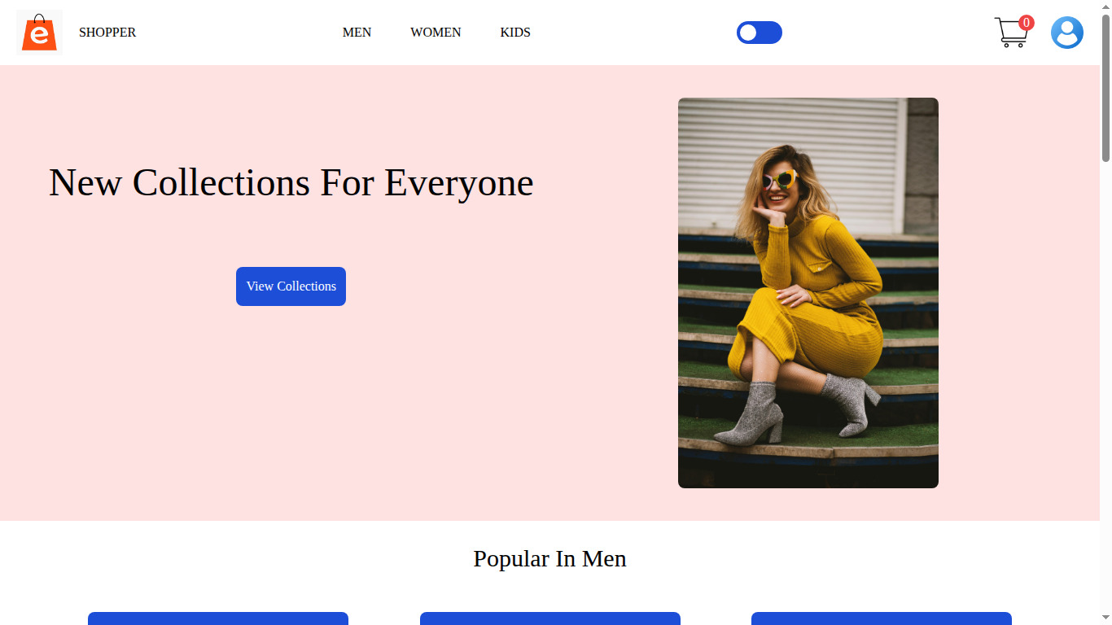Click the scrollbar down arrow
The image size is (1112, 625).
(1105, 618)
